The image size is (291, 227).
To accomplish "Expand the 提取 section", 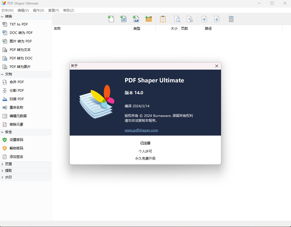I will coord(26,171).
